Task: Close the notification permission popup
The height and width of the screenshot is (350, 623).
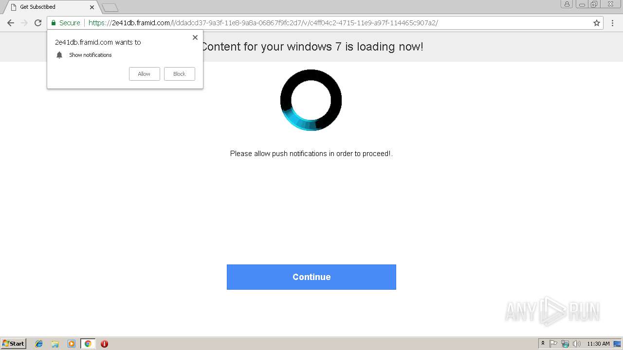Action: click(x=195, y=37)
